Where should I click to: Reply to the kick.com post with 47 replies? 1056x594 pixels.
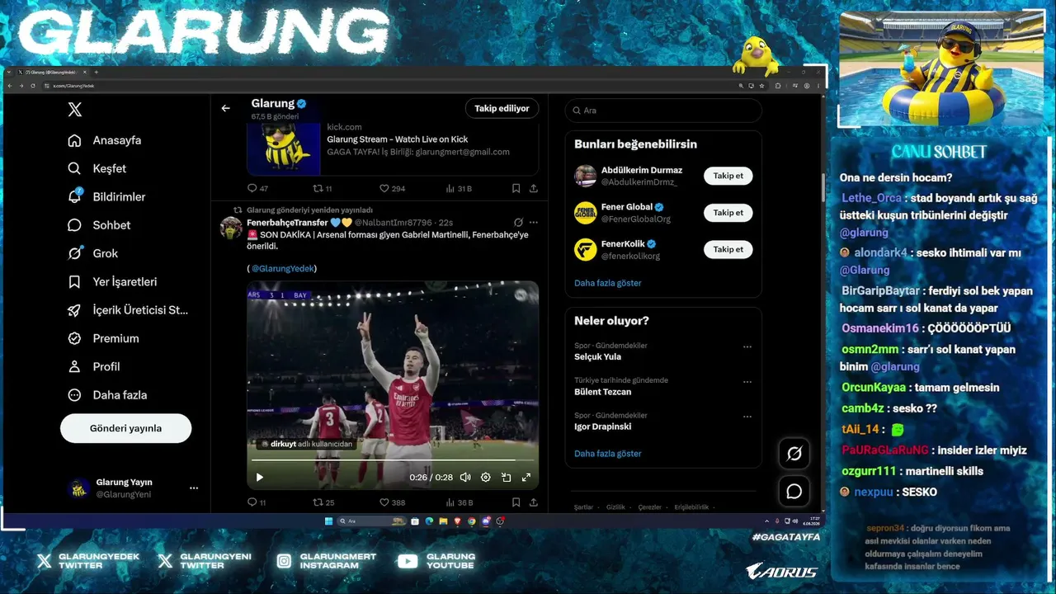tap(257, 188)
